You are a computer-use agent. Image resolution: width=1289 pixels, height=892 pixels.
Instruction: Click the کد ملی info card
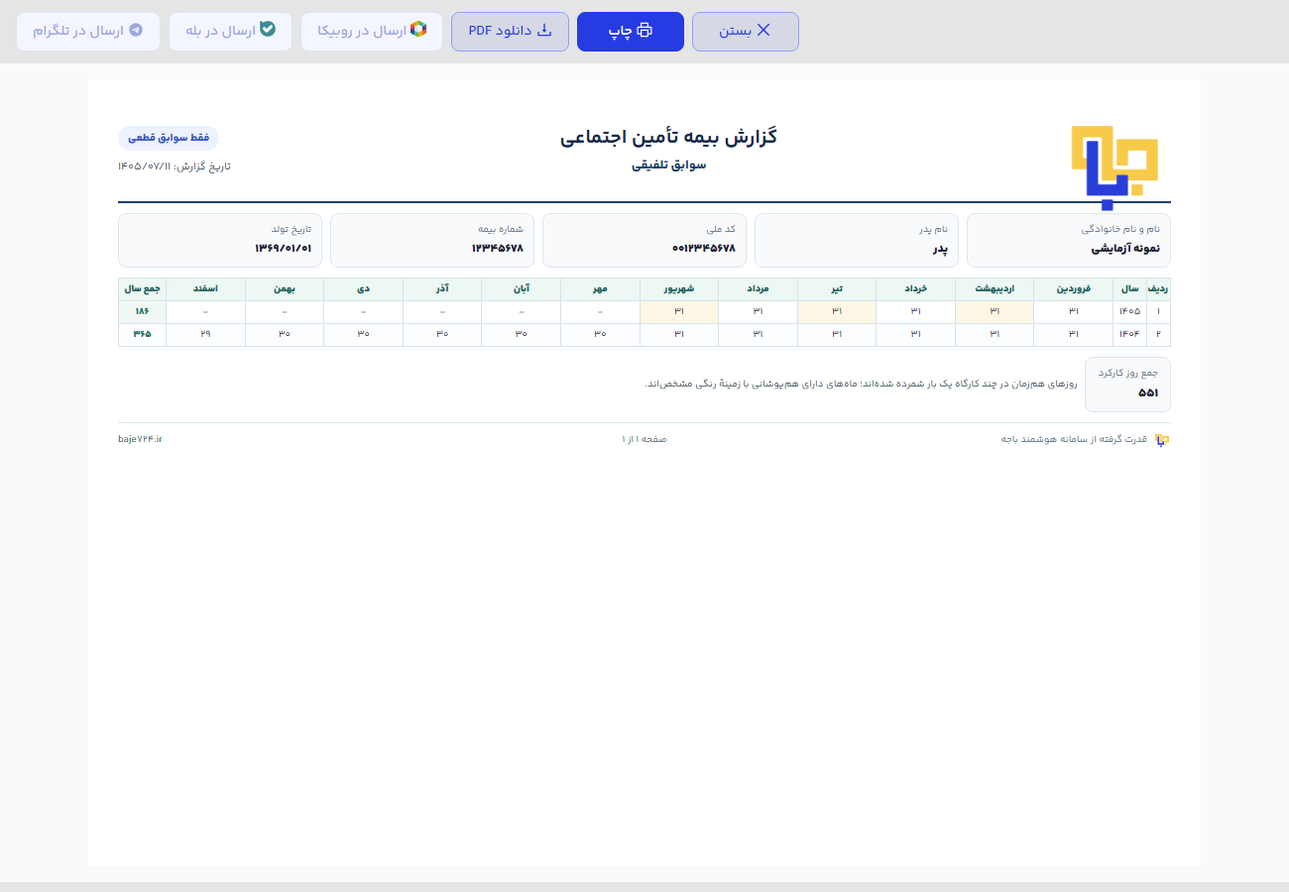(644, 240)
